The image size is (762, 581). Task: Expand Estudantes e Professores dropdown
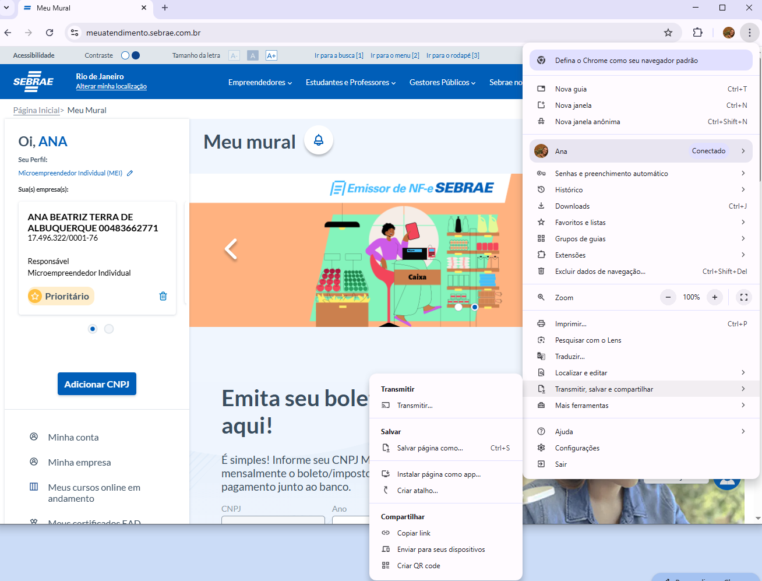[351, 82]
